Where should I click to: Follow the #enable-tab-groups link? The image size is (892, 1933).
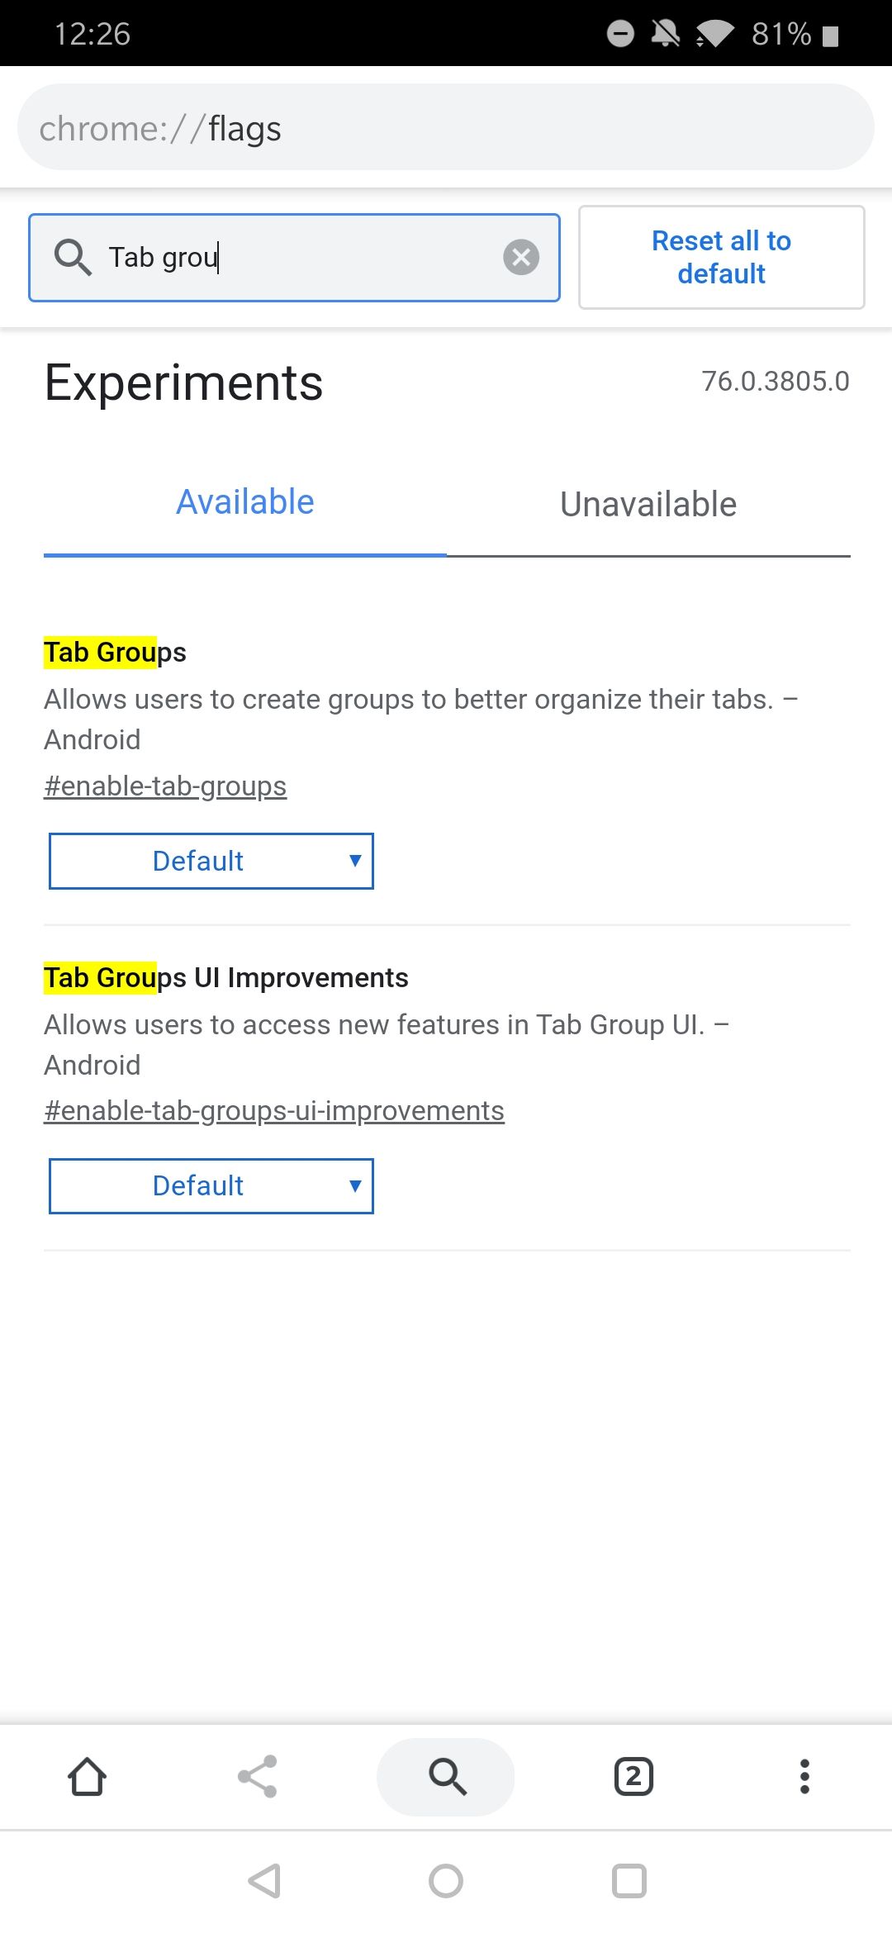(164, 786)
